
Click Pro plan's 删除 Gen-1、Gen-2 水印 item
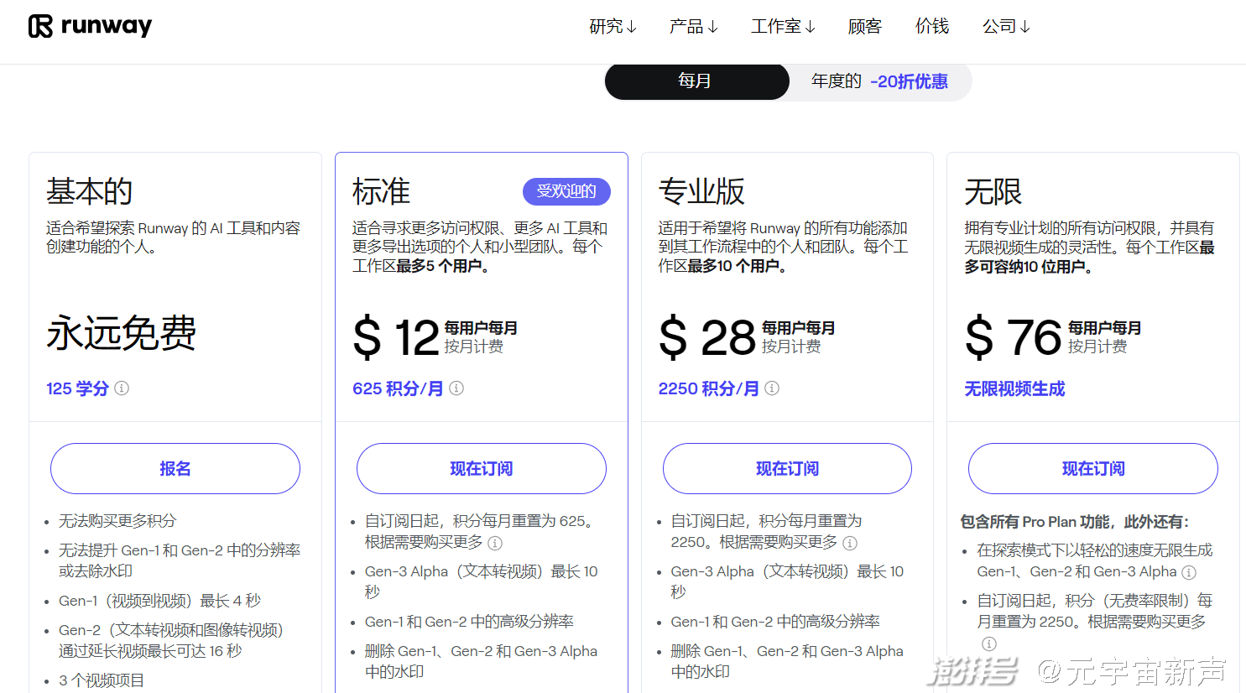787,661
